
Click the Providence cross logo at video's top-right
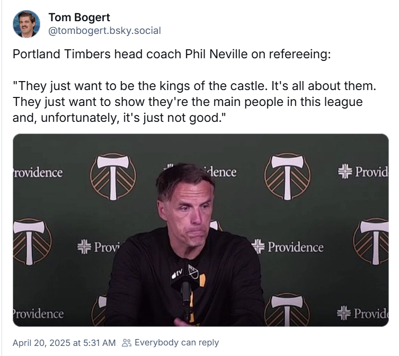click(345, 171)
